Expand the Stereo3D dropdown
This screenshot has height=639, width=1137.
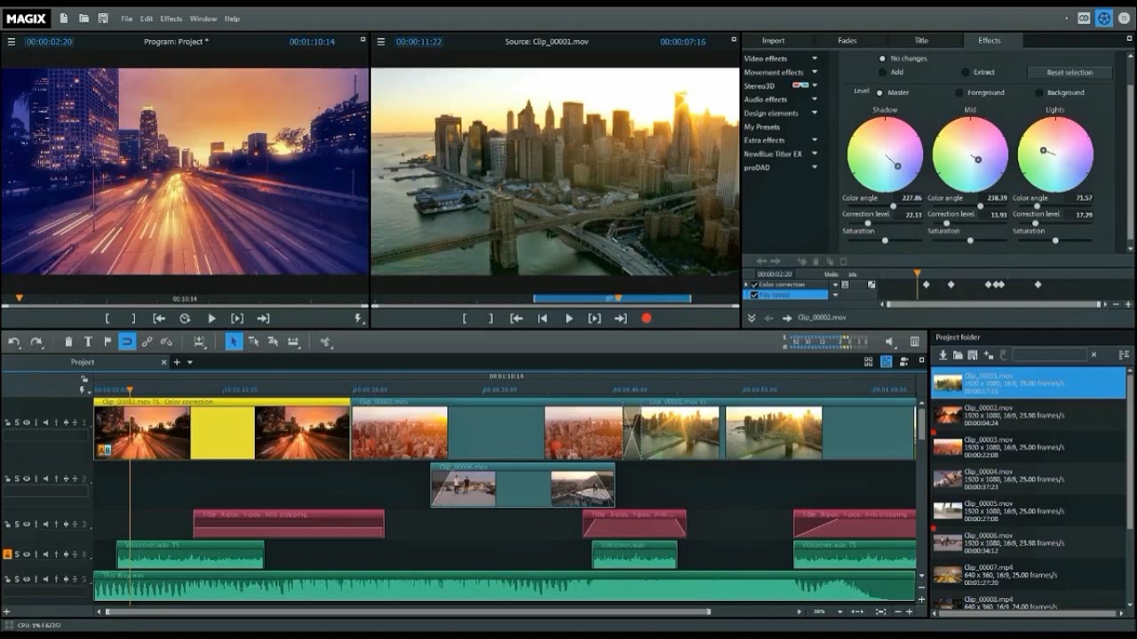coord(815,86)
